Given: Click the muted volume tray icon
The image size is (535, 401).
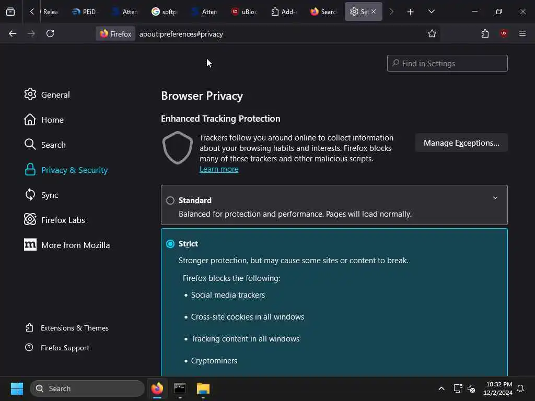Looking at the screenshot, I should [x=471, y=388].
